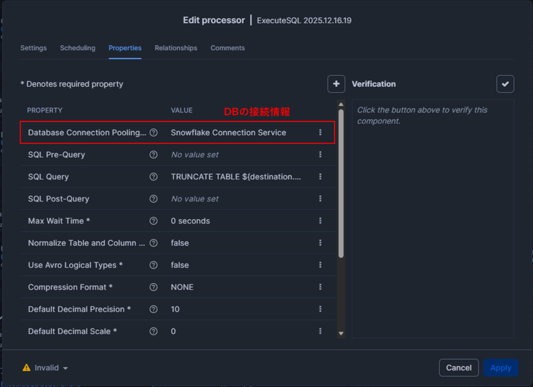Select the 'SQL Post-Query' property name
The height and width of the screenshot is (387, 533).
[59, 199]
